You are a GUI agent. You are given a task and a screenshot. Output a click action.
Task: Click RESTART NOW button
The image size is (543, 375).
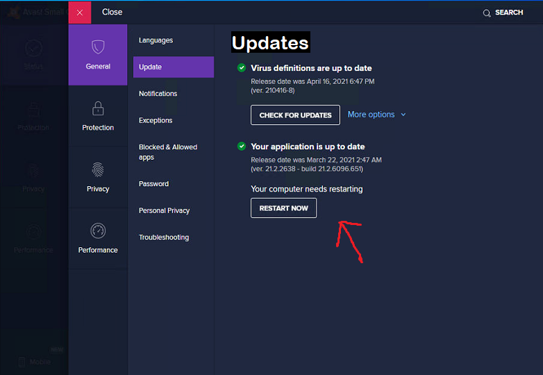pyautogui.click(x=283, y=208)
